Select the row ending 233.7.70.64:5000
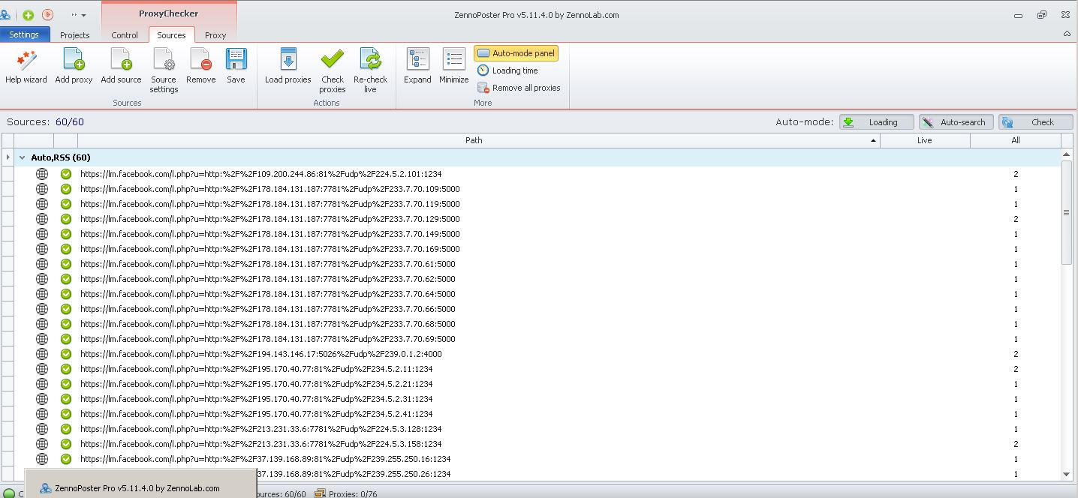The image size is (1078, 498). pyautogui.click(x=537, y=294)
